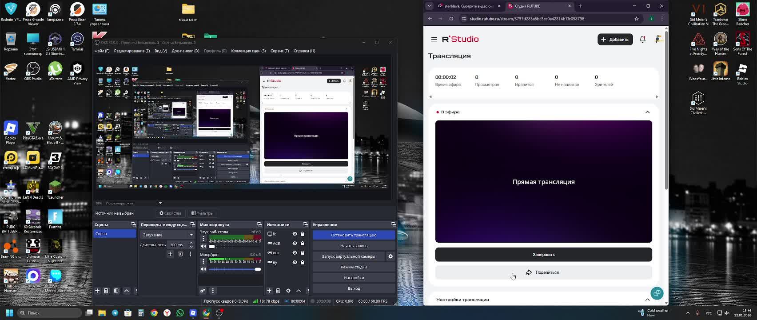Toggle visibility of ош source
The image size is (757, 320).
click(295, 253)
